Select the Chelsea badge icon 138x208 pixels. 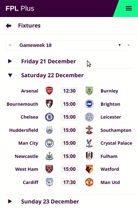click(x=49, y=117)
